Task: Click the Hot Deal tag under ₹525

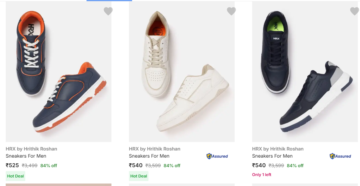Action: click(x=16, y=176)
